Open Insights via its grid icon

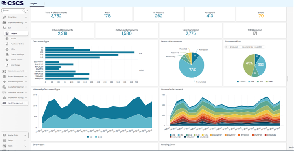coord(7,33)
